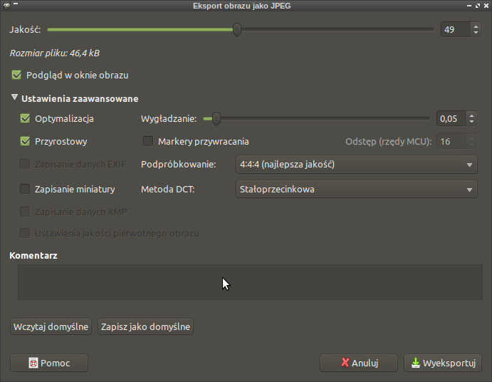Click the Podpróbkowanie: label
This screenshot has width=492, height=382.
tap(179, 165)
